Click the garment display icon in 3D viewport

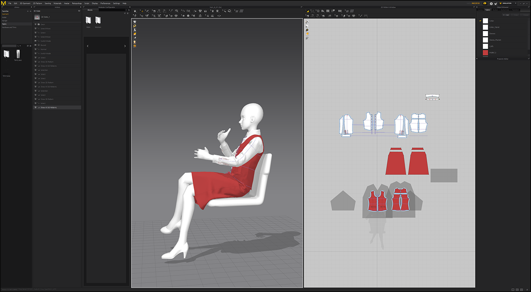[x=134, y=21]
